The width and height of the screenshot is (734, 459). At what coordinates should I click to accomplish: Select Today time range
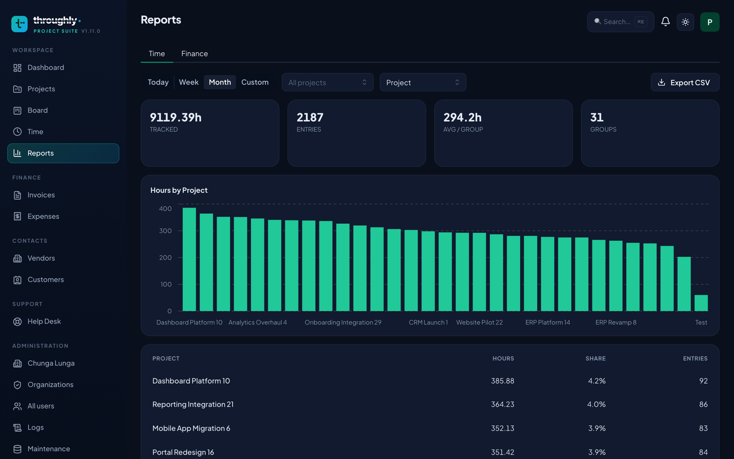point(158,82)
